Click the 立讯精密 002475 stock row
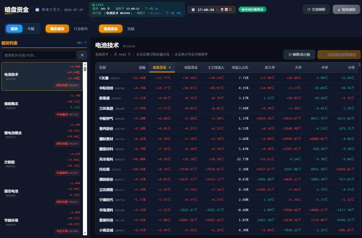362x238 pixels. pyautogui.click(x=227, y=190)
